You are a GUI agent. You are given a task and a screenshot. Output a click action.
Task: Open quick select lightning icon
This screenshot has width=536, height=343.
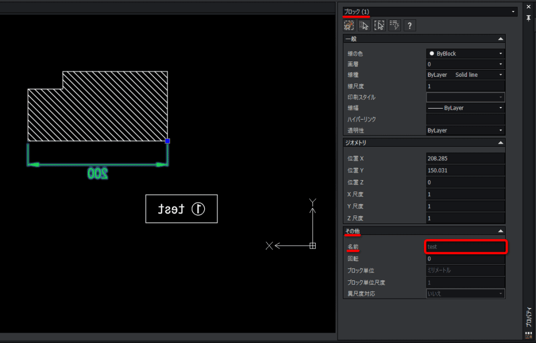395,26
